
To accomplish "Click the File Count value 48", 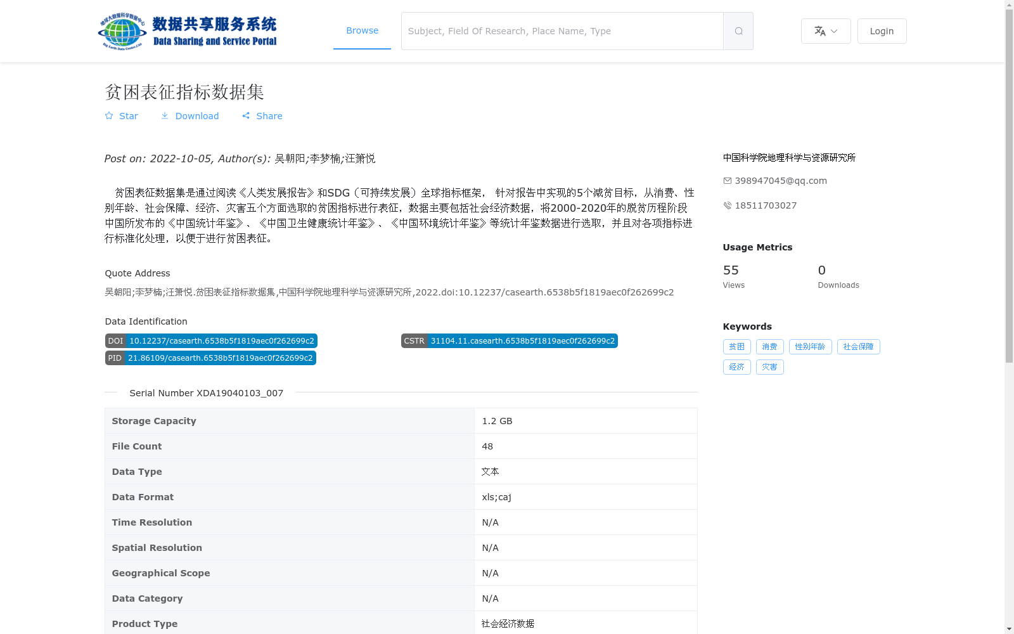I will pos(487,446).
